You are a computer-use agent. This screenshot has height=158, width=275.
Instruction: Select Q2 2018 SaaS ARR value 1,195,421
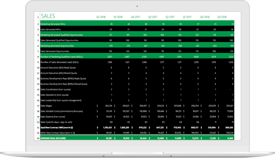(x=107, y=127)
